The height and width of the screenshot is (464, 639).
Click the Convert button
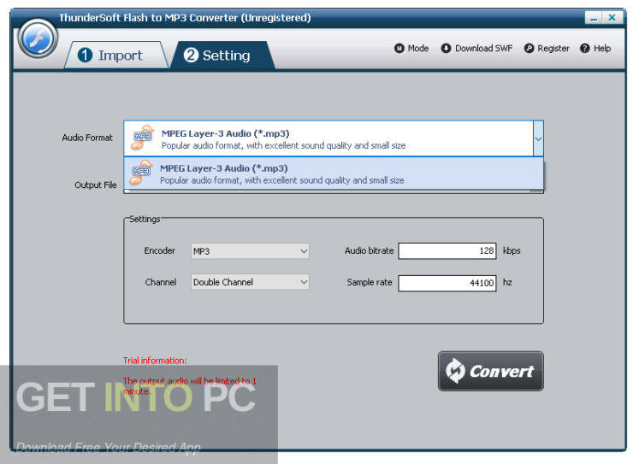pos(491,371)
